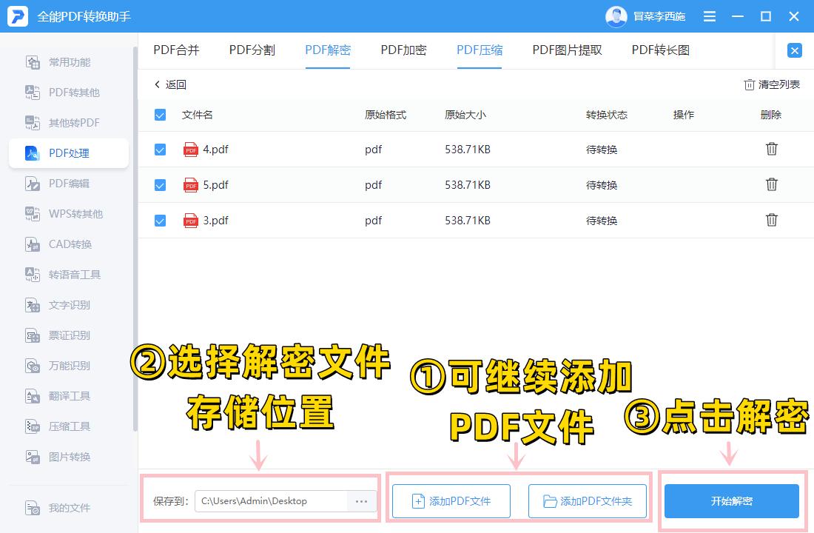Switch to the PDF分割 tab

[252, 50]
